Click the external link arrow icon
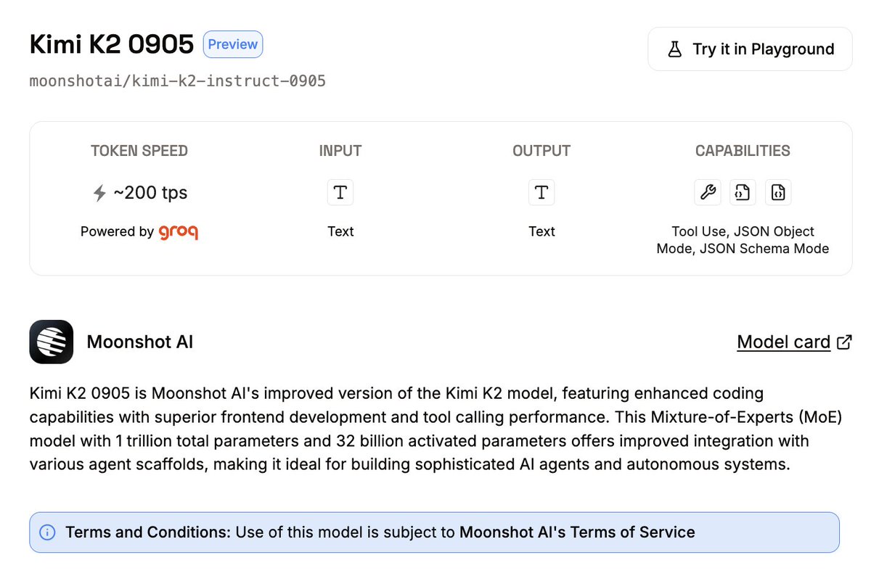The width and height of the screenshot is (871, 581). pos(844,342)
